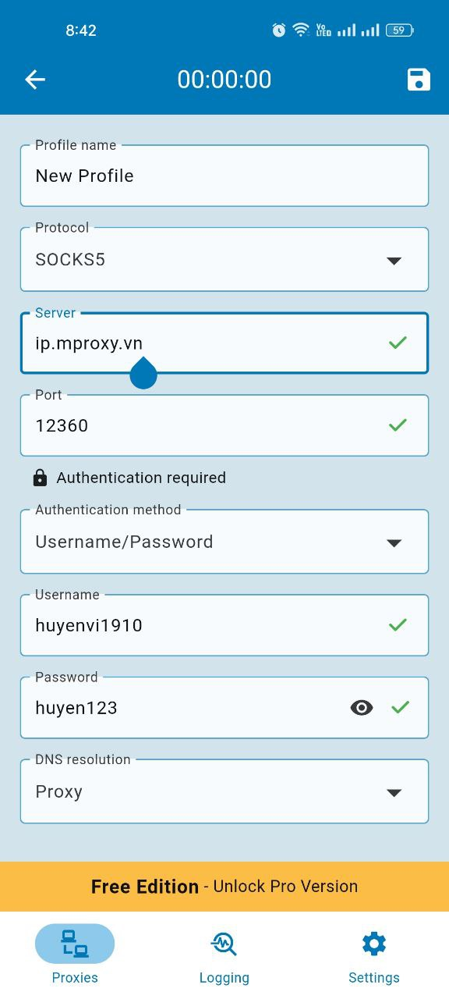Tap the Port field with 12360
Screen dimensions: 449x999
point(224,425)
